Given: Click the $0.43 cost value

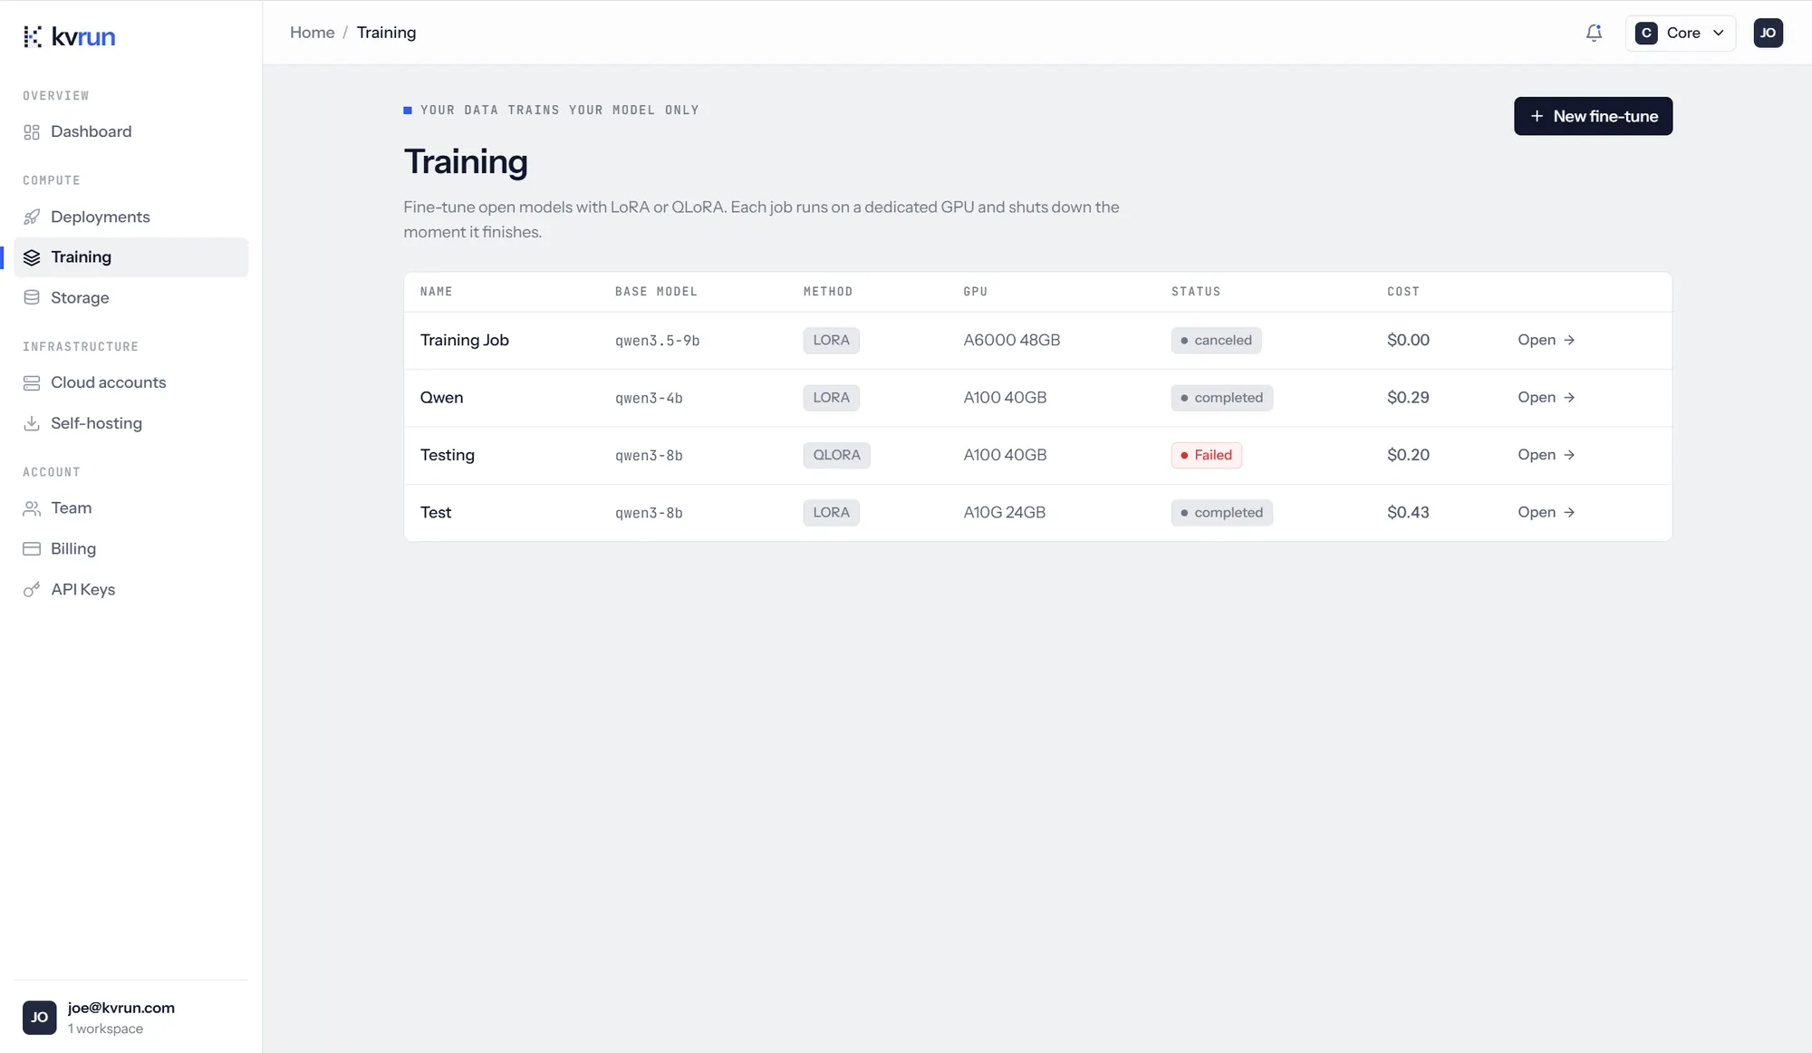Looking at the screenshot, I should 1408,512.
